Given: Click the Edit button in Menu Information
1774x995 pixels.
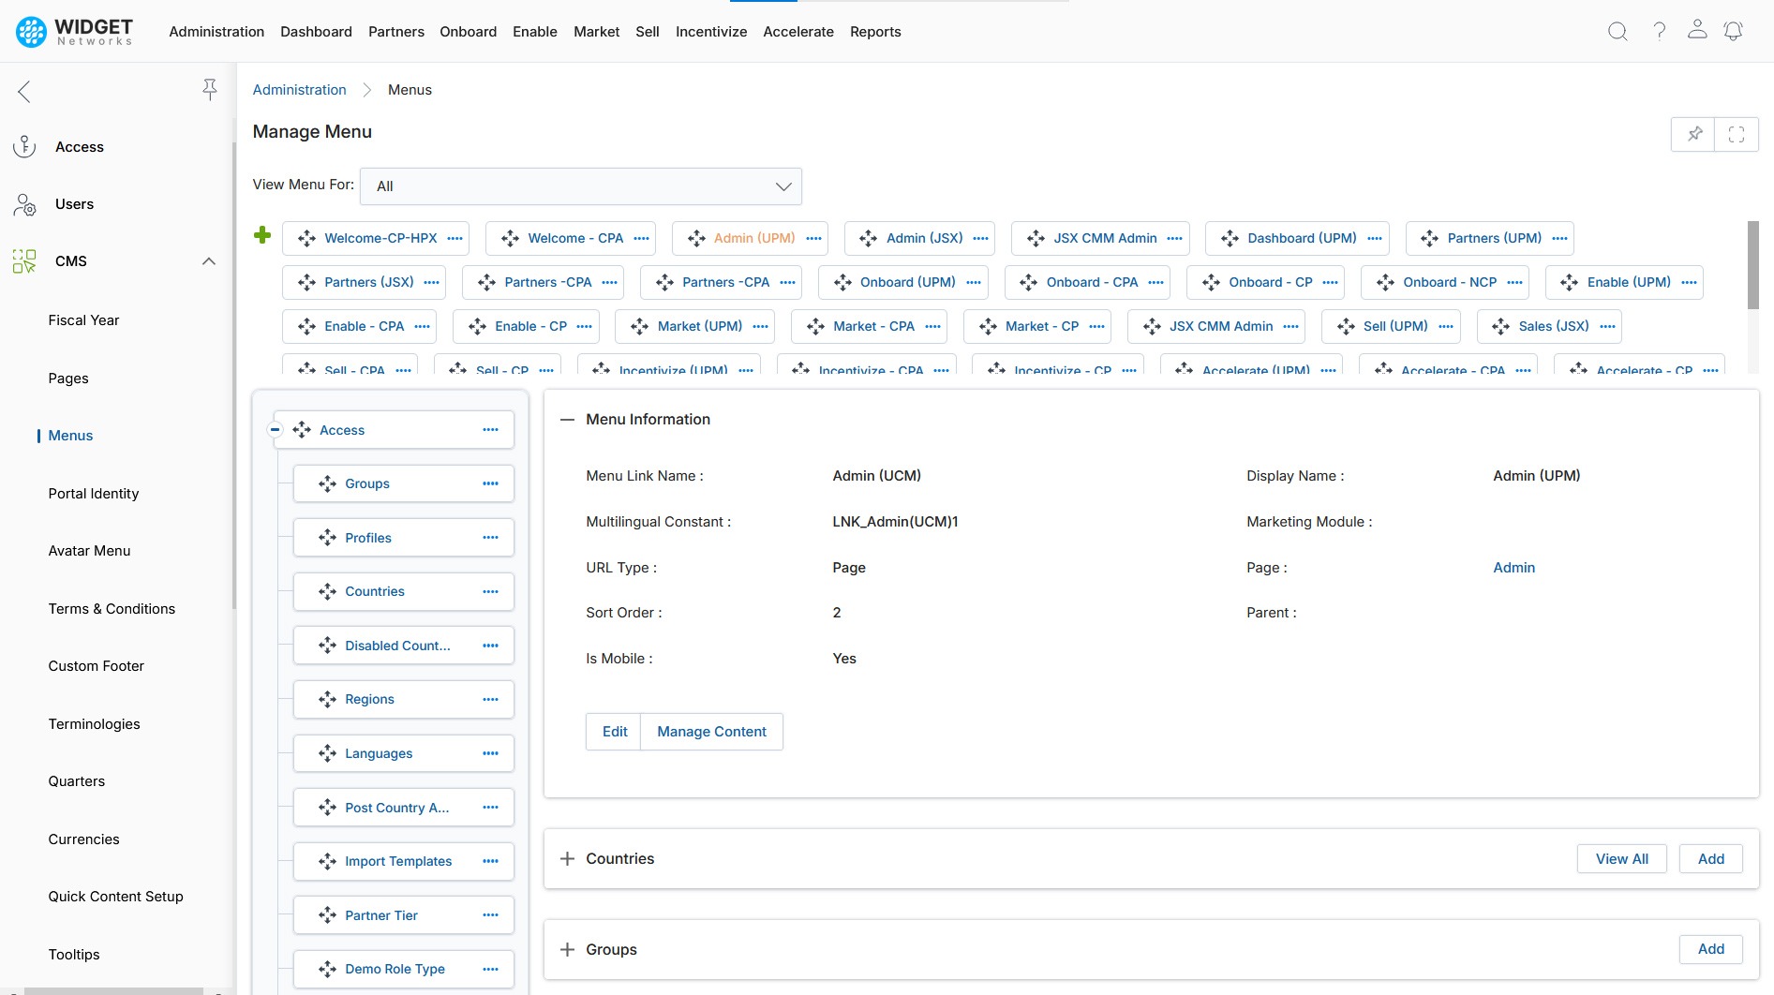Looking at the screenshot, I should coord(615,732).
